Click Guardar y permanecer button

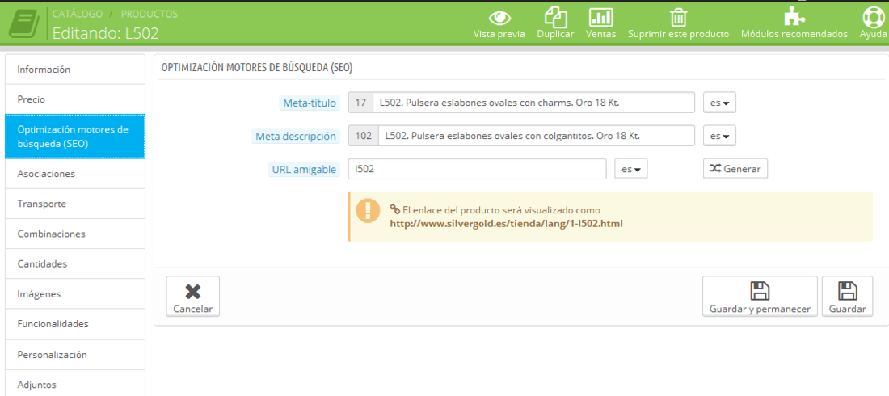click(x=760, y=296)
